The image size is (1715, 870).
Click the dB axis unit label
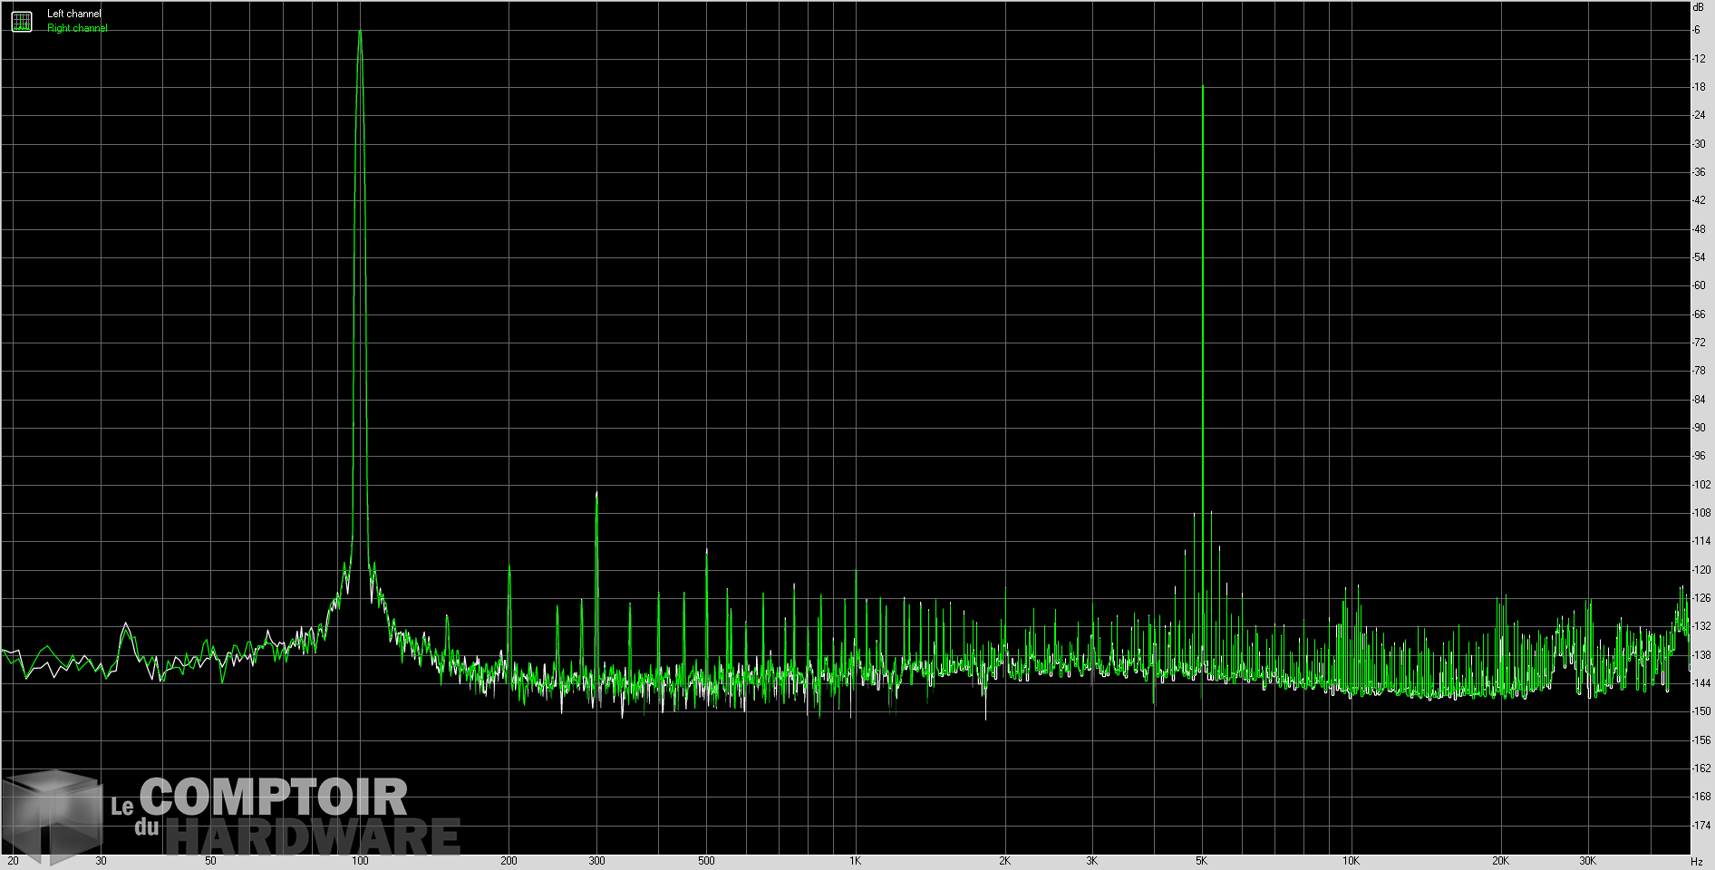coord(1698,8)
